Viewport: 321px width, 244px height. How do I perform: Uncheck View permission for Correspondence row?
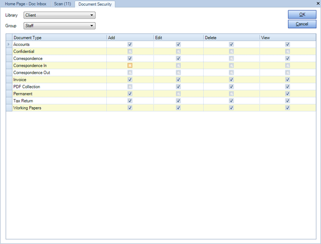click(x=288, y=58)
